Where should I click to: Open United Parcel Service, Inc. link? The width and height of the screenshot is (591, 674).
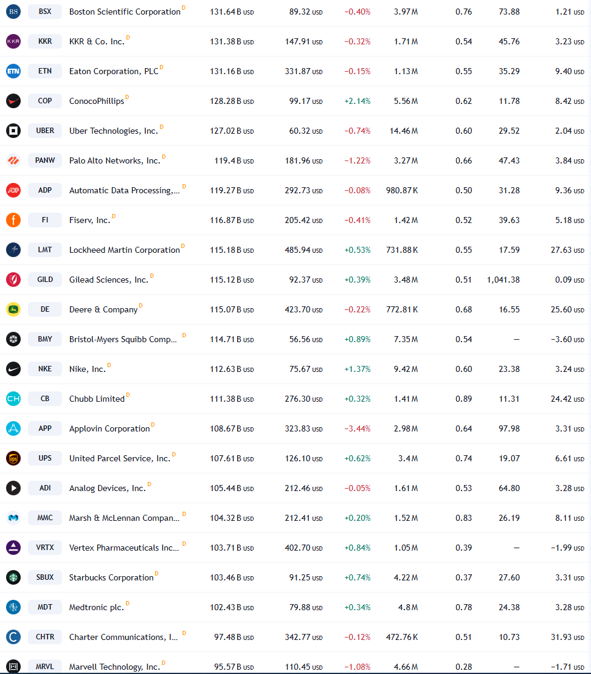120,459
